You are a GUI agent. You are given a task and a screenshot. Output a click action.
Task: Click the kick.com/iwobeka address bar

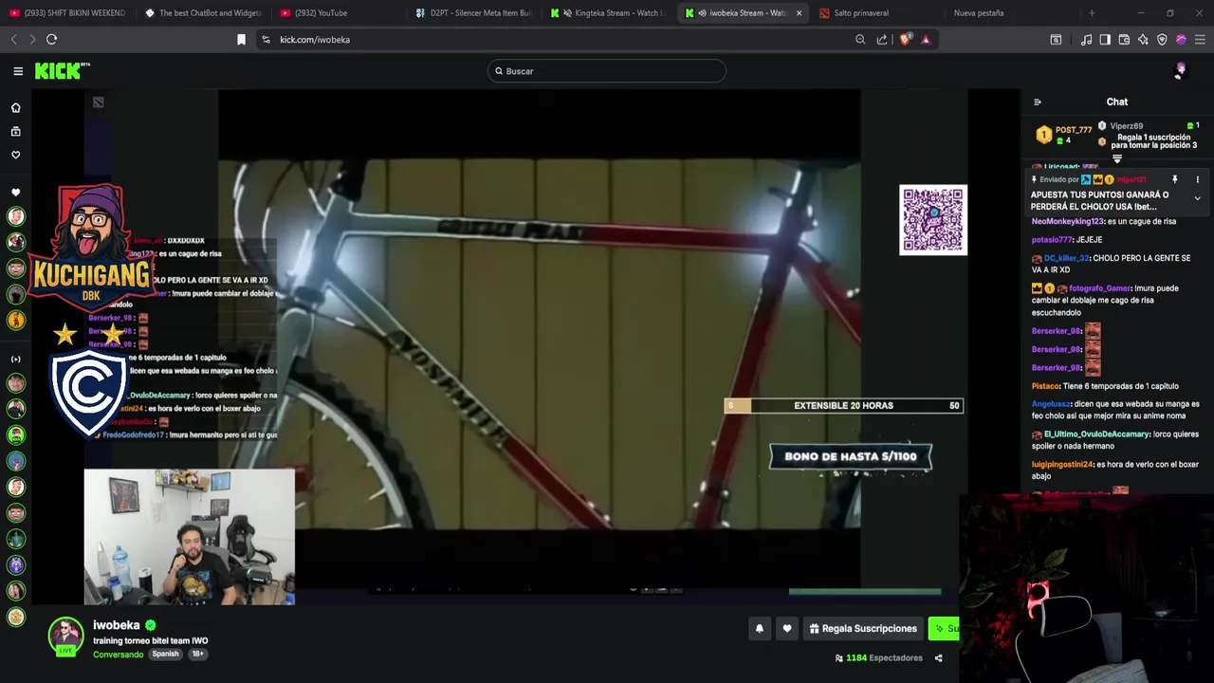pyautogui.click(x=315, y=40)
